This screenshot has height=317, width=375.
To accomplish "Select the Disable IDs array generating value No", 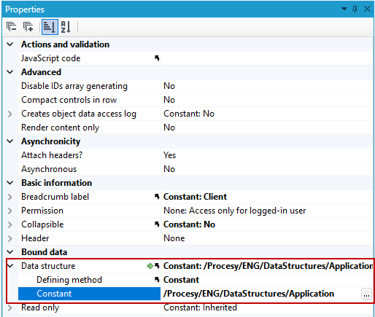I will 169,86.
